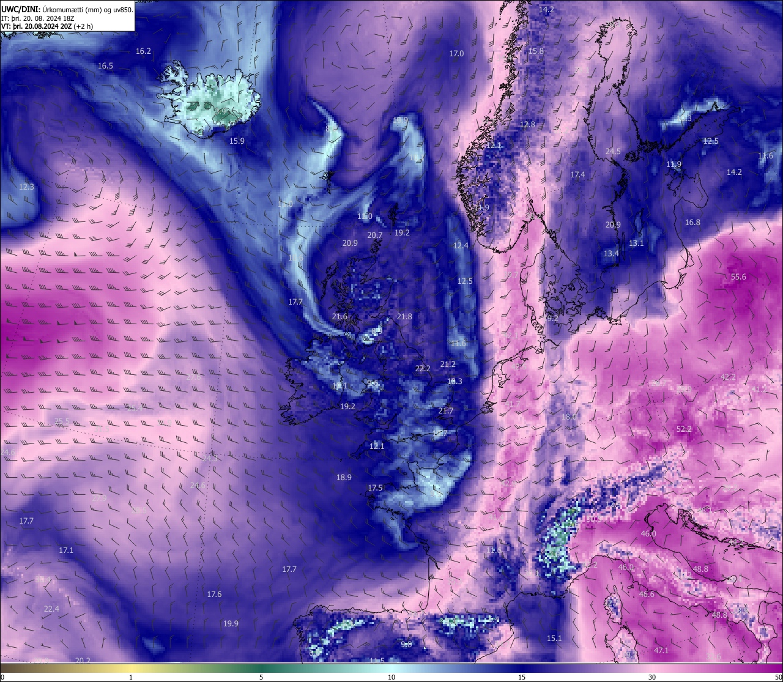
Task: Click the 21.6 value over western Scotland
Action: 340,317
